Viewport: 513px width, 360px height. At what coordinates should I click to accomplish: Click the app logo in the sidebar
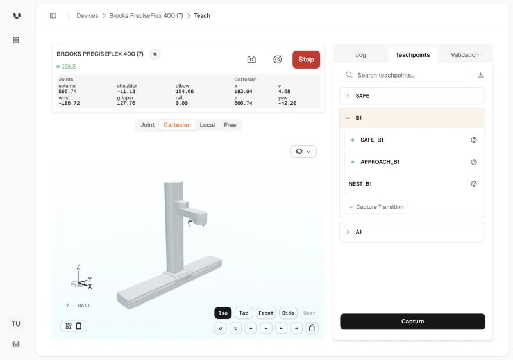17,15
